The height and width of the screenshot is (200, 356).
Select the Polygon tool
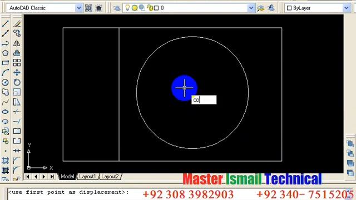(6, 53)
